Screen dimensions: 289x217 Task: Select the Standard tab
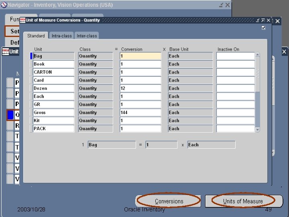(x=36, y=36)
